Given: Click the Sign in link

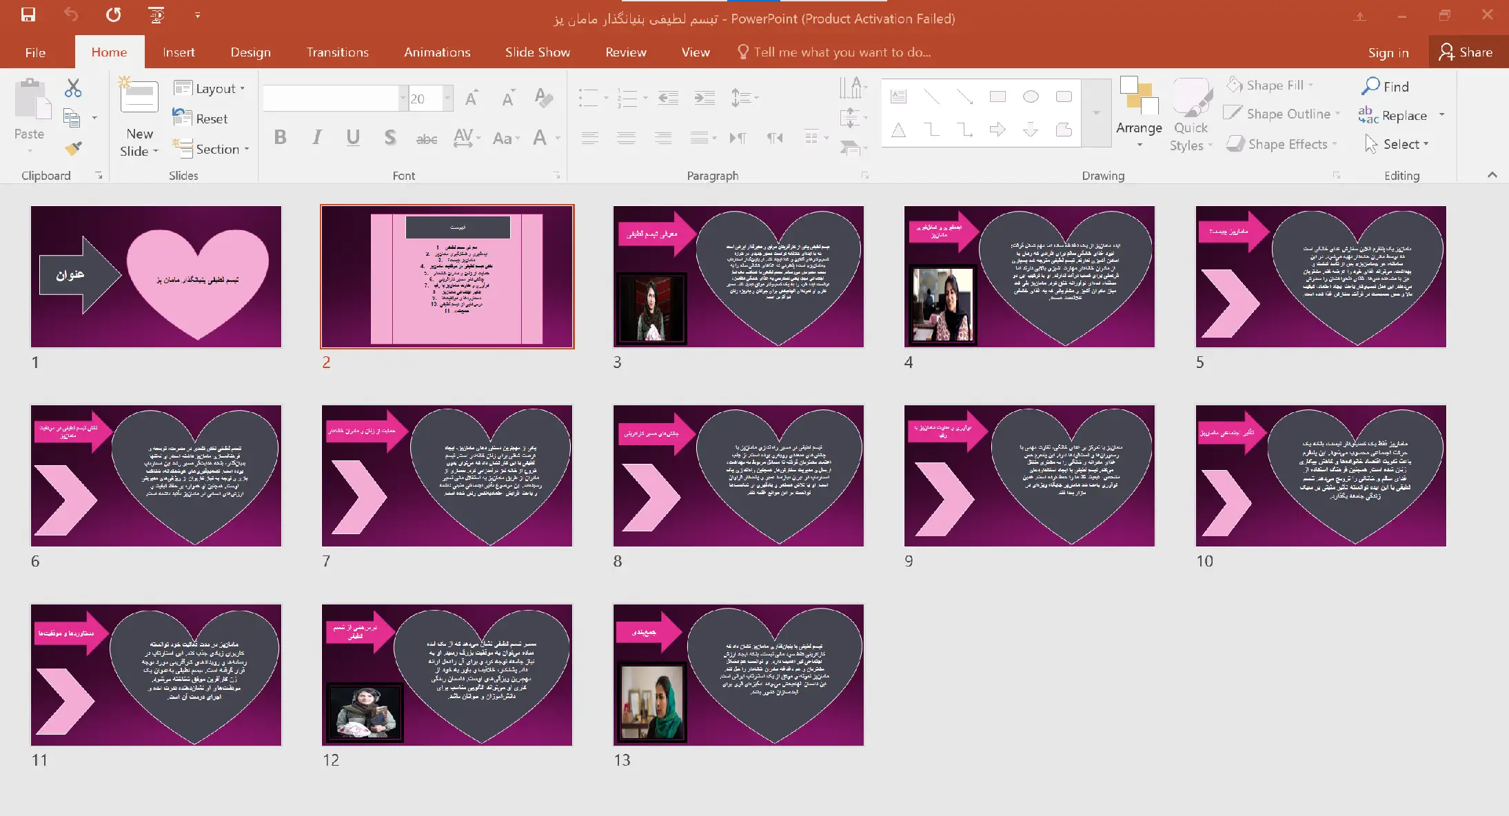Looking at the screenshot, I should pos(1388,52).
